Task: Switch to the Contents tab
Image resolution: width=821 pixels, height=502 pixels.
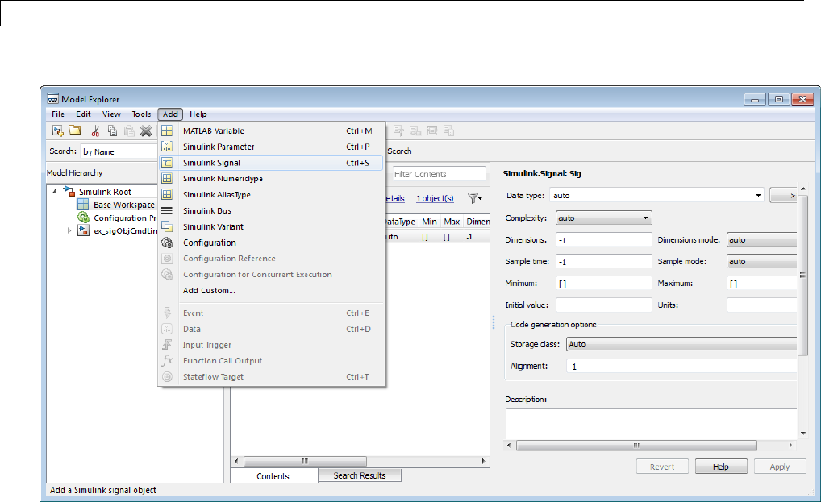Action: pyautogui.click(x=273, y=476)
